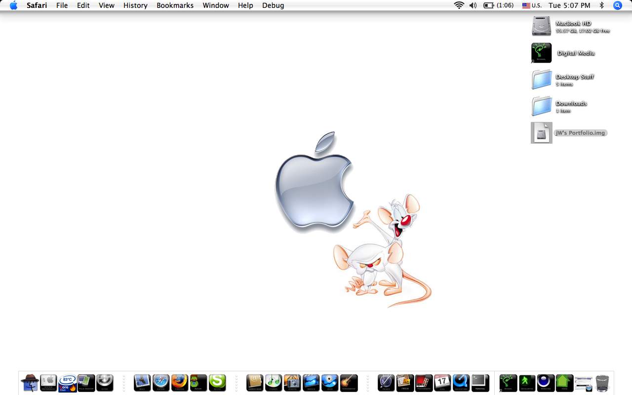
Task: Open iCal calendar icon showing 17
Action: 442,383
